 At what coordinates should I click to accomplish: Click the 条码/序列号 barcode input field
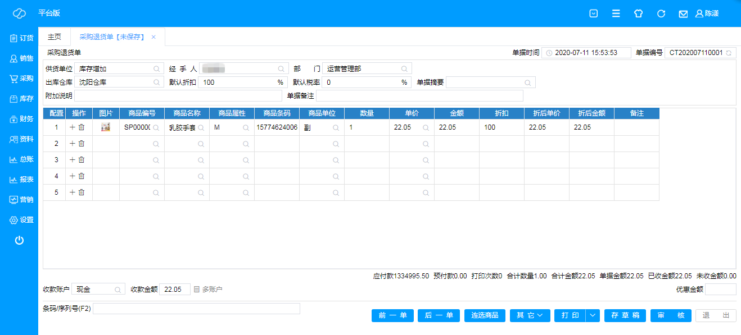tap(196, 309)
